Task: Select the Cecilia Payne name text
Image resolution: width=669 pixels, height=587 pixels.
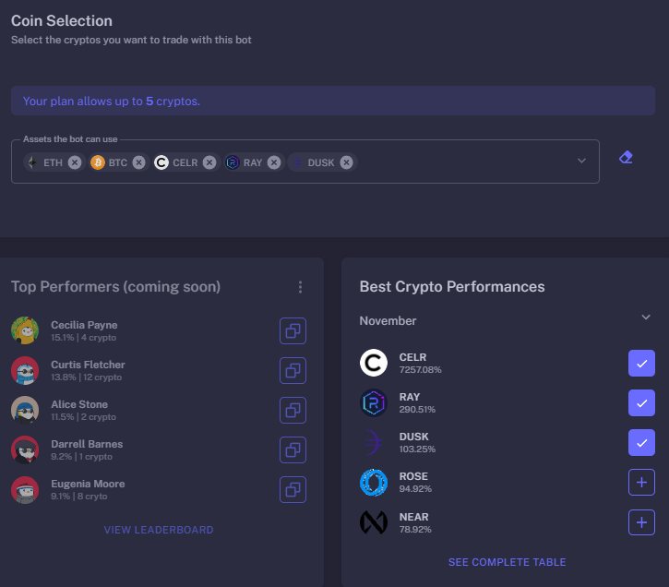Action: tap(84, 325)
